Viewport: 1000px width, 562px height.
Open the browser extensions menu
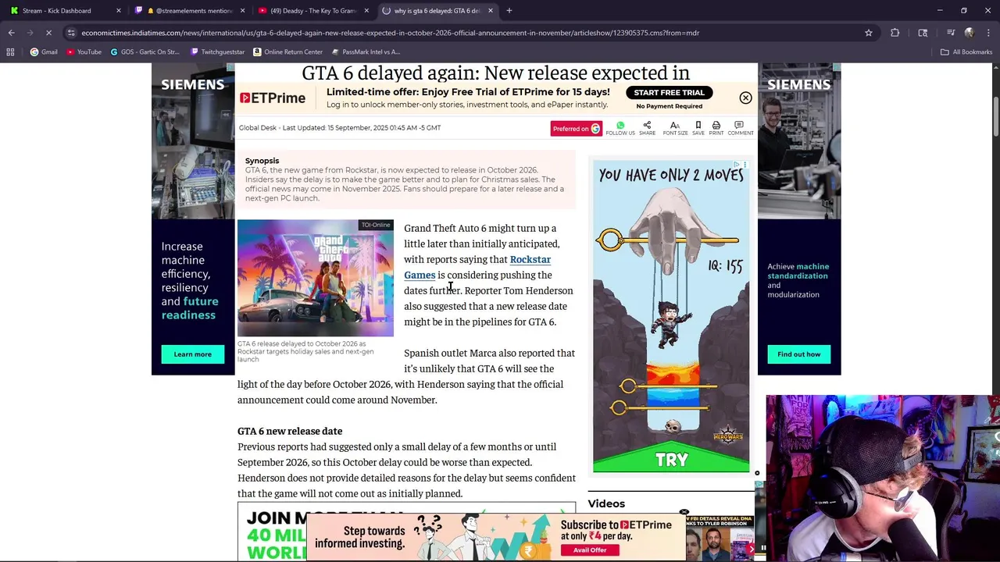click(895, 33)
